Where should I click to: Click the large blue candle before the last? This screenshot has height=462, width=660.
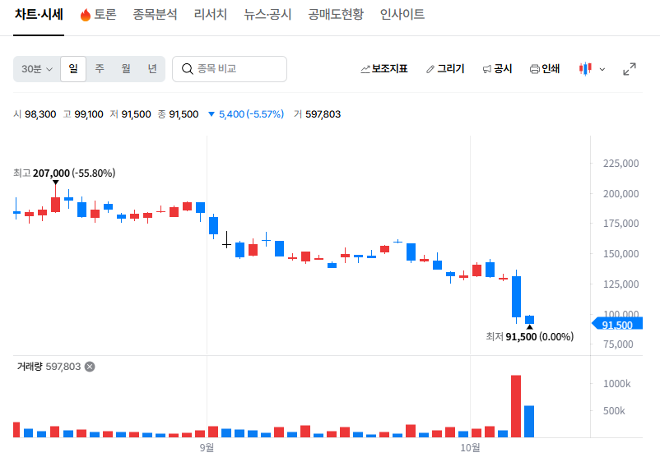(516, 297)
